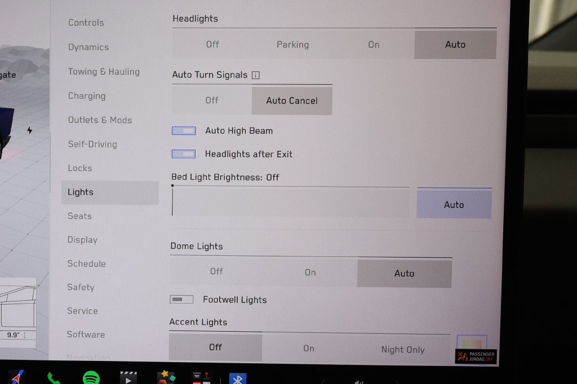Open the Dynamics menu

pyautogui.click(x=88, y=47)
